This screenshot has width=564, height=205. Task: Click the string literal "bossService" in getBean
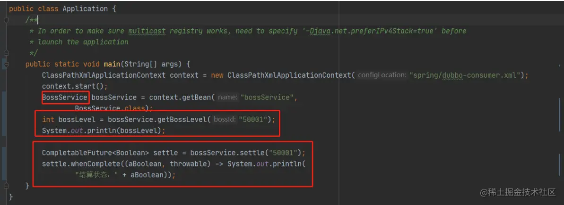pos(267,98)
